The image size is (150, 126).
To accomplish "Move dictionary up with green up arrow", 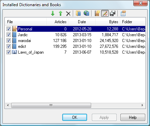I will tap(61, 13).
